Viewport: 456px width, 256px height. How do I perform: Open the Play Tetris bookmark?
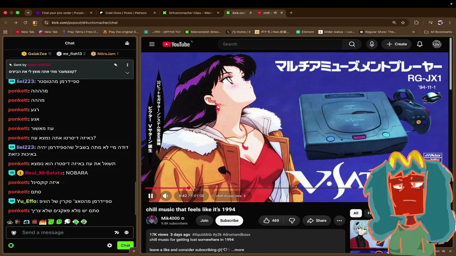pos(80,32)
